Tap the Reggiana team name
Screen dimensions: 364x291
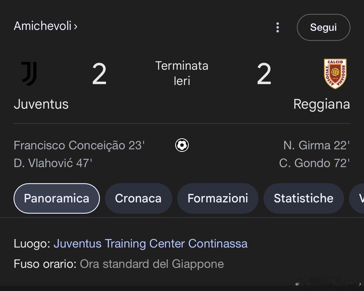[322, 104]
